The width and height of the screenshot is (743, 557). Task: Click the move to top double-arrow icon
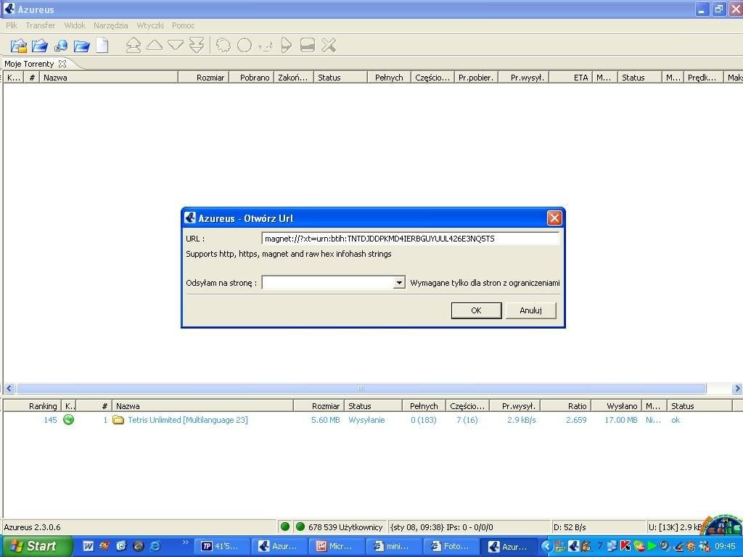click(x=134, y=46)
